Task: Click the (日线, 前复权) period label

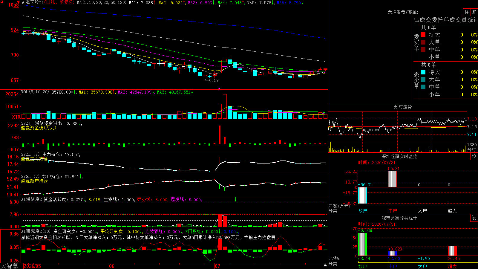Action: 59,2
